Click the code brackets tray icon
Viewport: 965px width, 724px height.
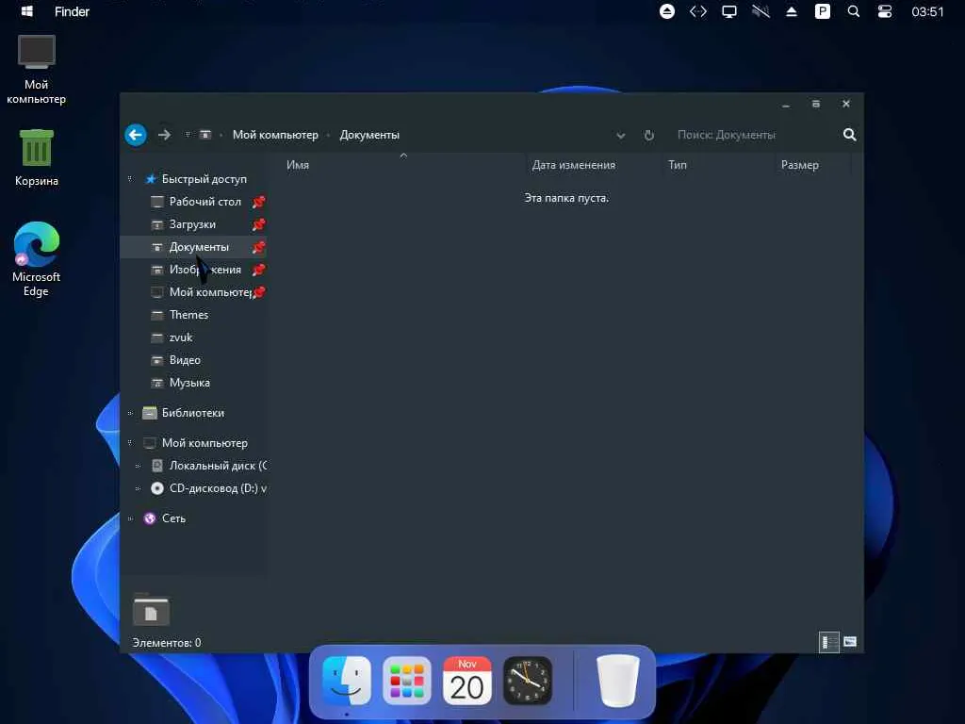698,11
